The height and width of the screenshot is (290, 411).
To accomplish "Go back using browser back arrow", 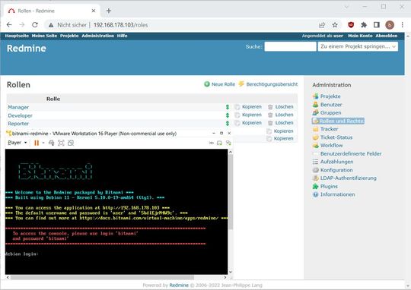I will coord(9,25).
